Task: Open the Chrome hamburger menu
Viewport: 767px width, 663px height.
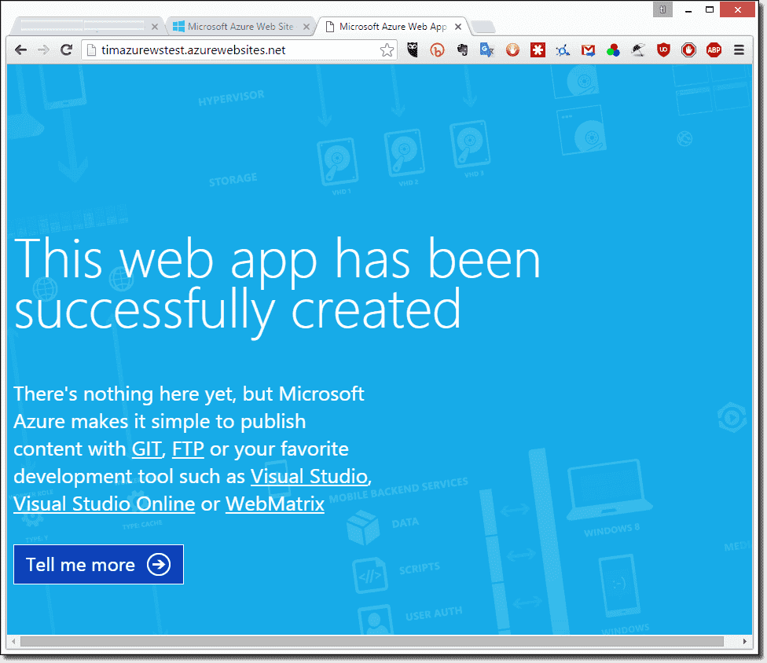Action: [739, 49]
